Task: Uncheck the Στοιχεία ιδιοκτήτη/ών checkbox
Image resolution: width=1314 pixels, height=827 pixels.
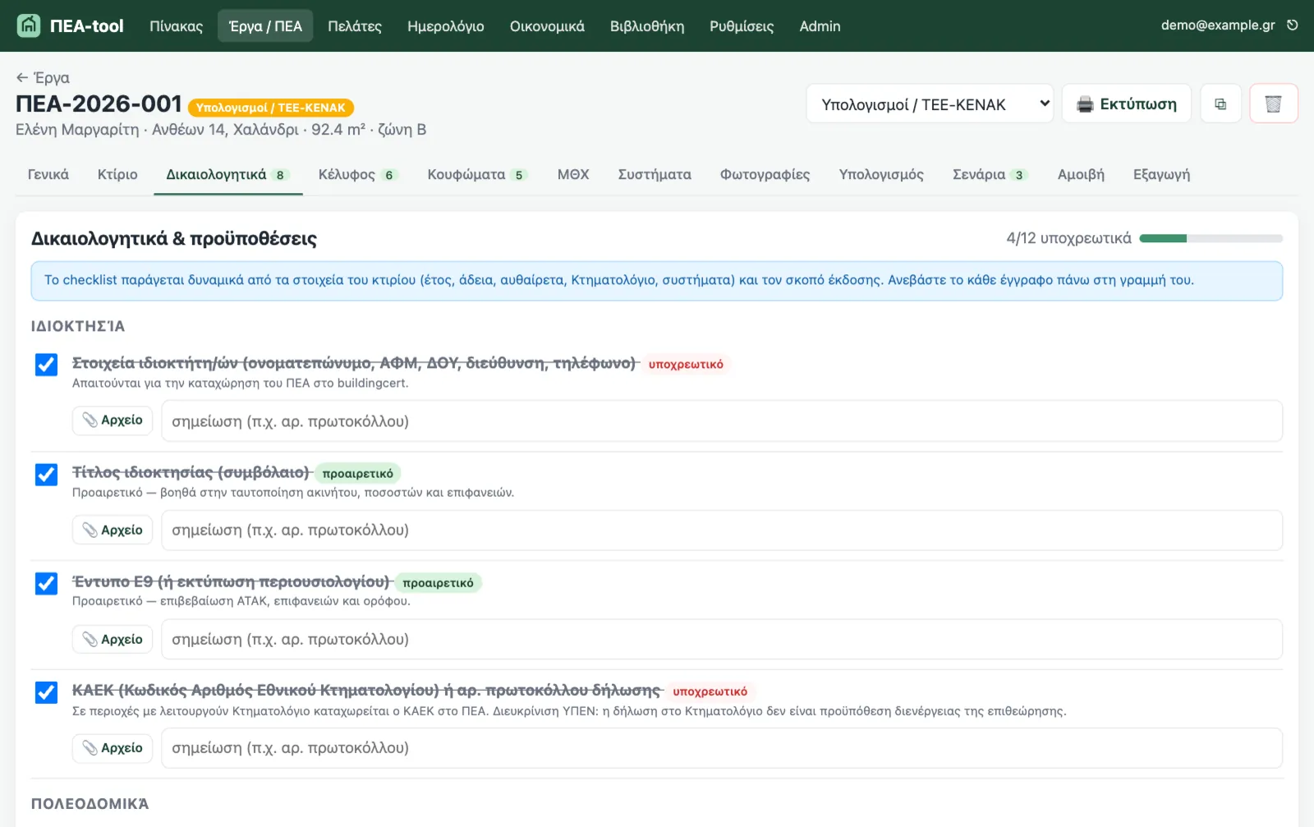Action: click(46, 365)
